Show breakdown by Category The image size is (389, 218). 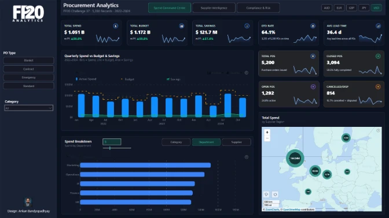pos(176,142)
